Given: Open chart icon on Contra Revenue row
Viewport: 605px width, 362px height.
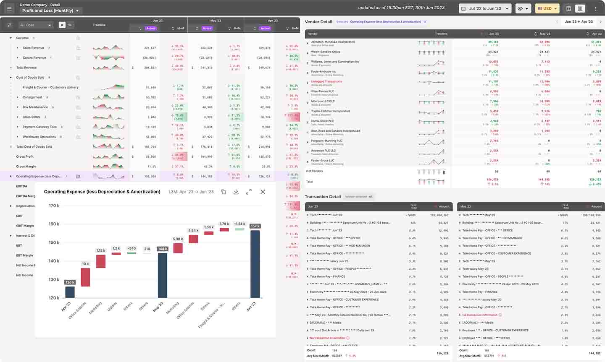Looking at the screenshot, I should coord(78,58).
